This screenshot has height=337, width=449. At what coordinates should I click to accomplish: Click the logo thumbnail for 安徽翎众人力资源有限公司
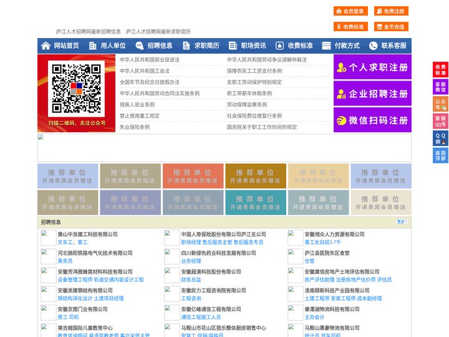[295, 238]
